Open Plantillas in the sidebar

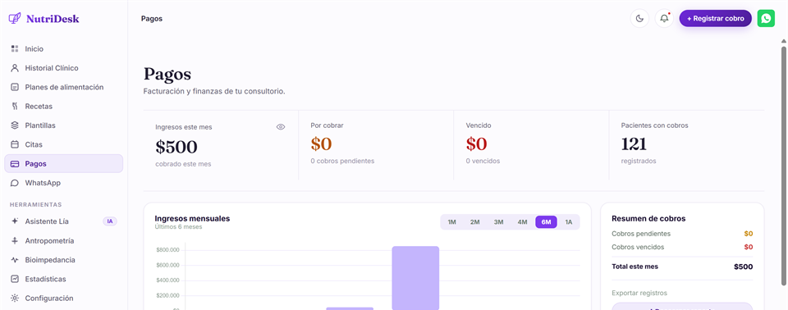point(63,125)
